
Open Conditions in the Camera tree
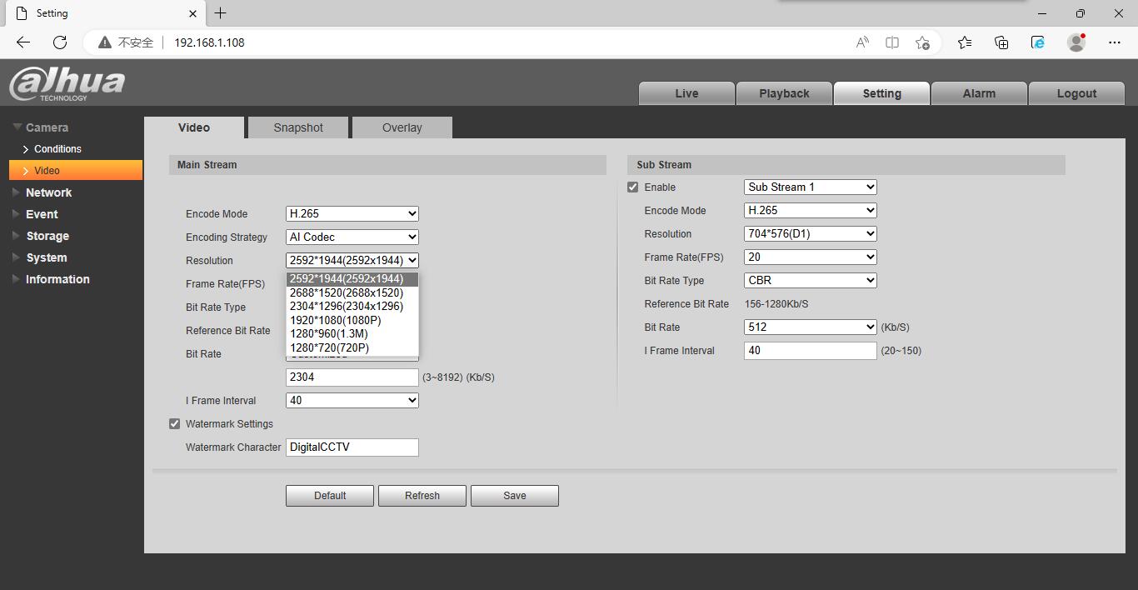pyautogui.click(x=57, y=149)
